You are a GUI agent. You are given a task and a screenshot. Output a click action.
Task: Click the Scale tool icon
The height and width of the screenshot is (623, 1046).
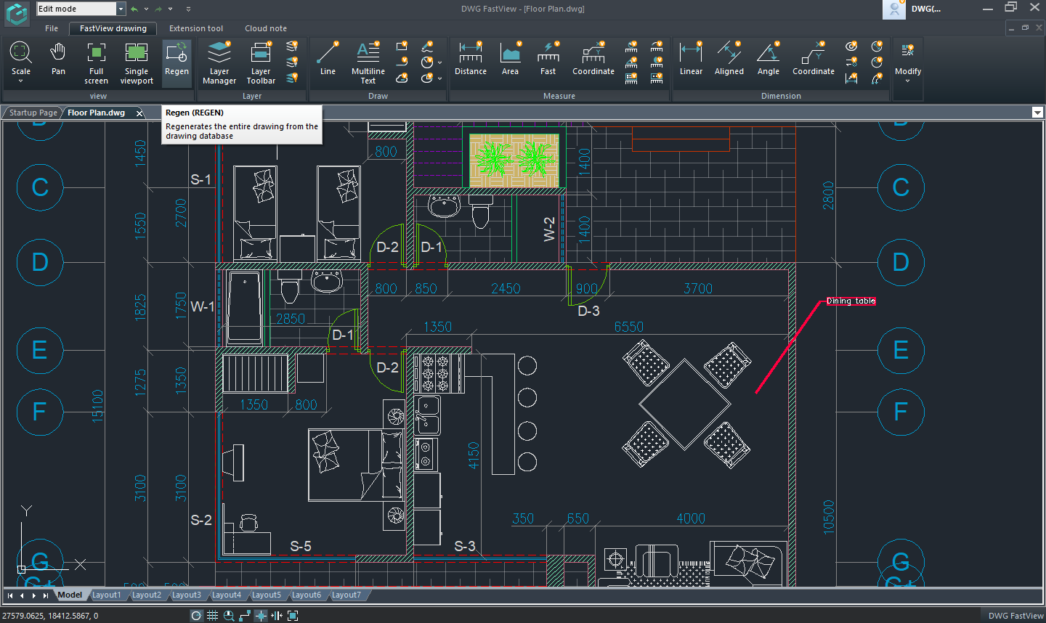click(20, 53)
